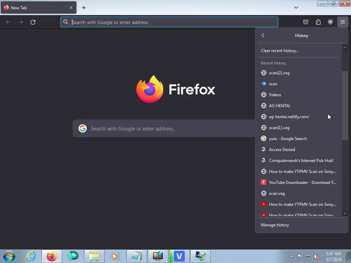Screen dimensions: 351x263
Task: Open YouTube Downloader history entry
Action: point(299,183)
